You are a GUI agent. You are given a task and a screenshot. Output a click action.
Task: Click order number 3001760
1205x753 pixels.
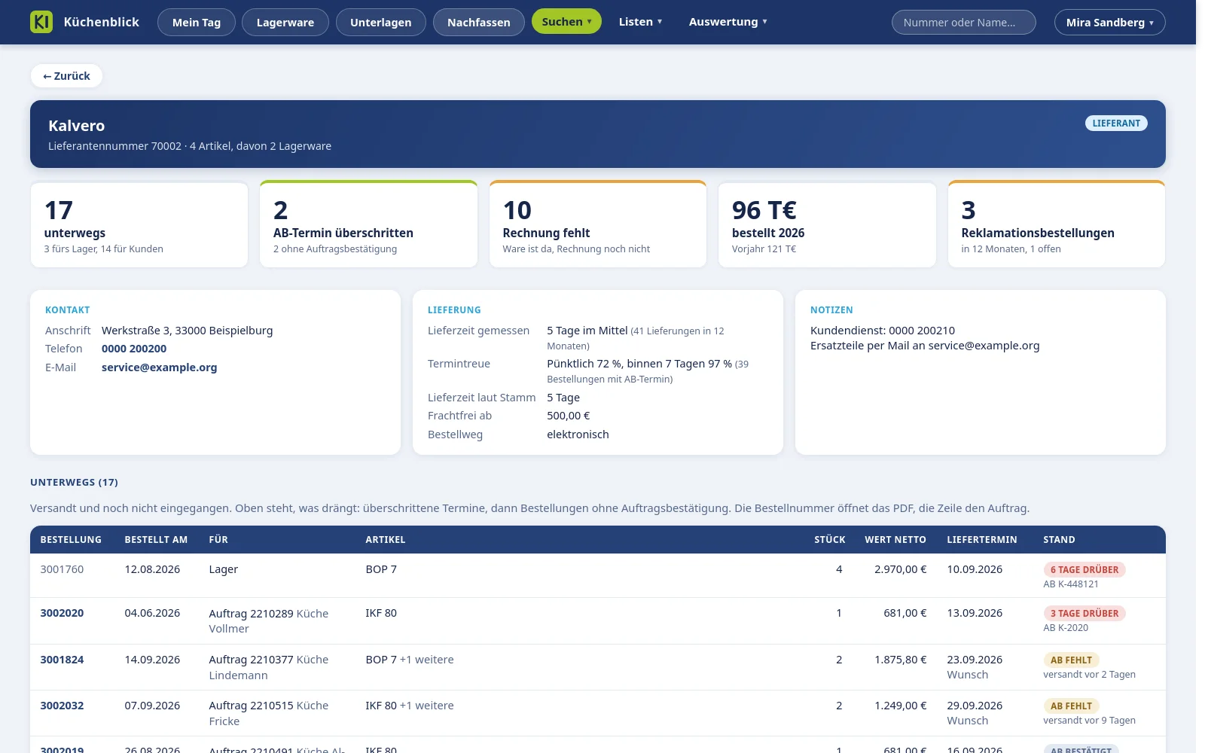coord(62,569)
